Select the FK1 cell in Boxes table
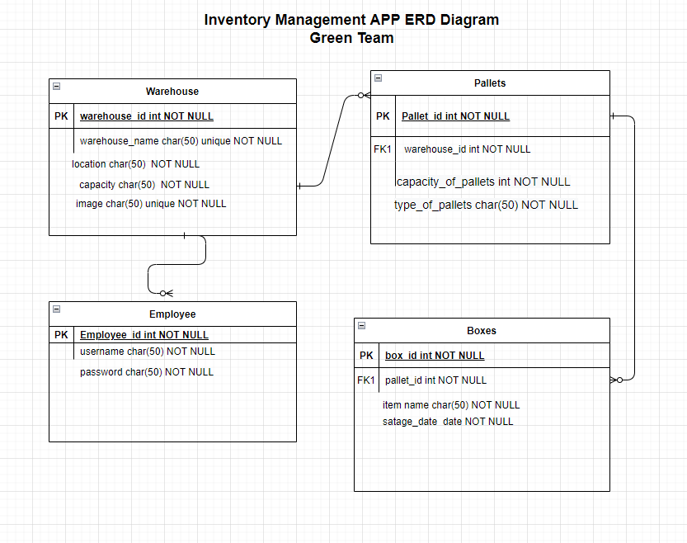Image resolution: width=687 pixels, height=543 pixels. tap(366, 380)
